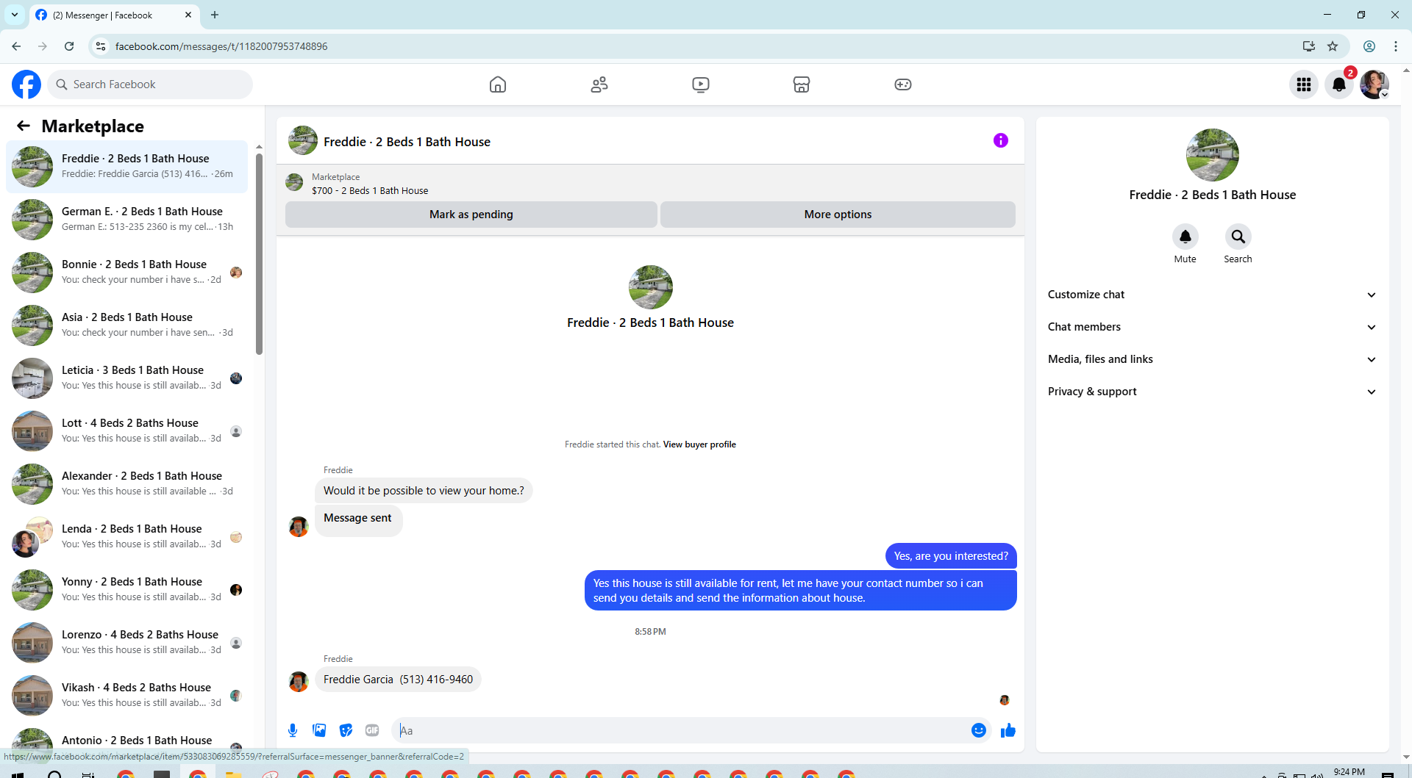The height and width of the screenshot is (778, 1412).
Task: Select the Freddie conversation in list
Action: pos(127,167)
